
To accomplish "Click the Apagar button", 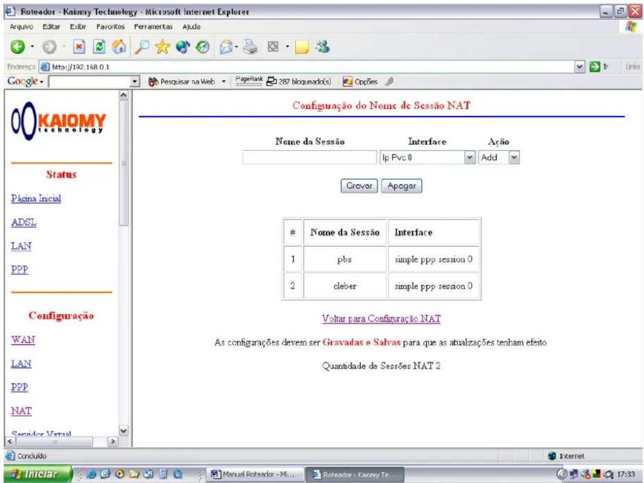I will (401, 186).
